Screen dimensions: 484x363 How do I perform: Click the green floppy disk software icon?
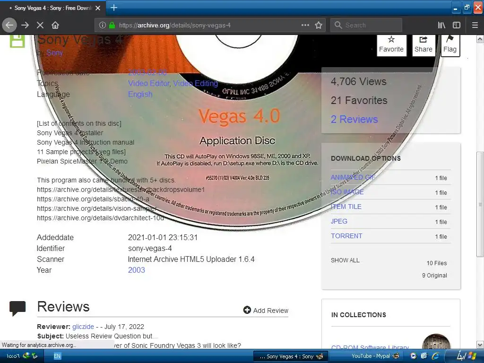coord(17,41)
